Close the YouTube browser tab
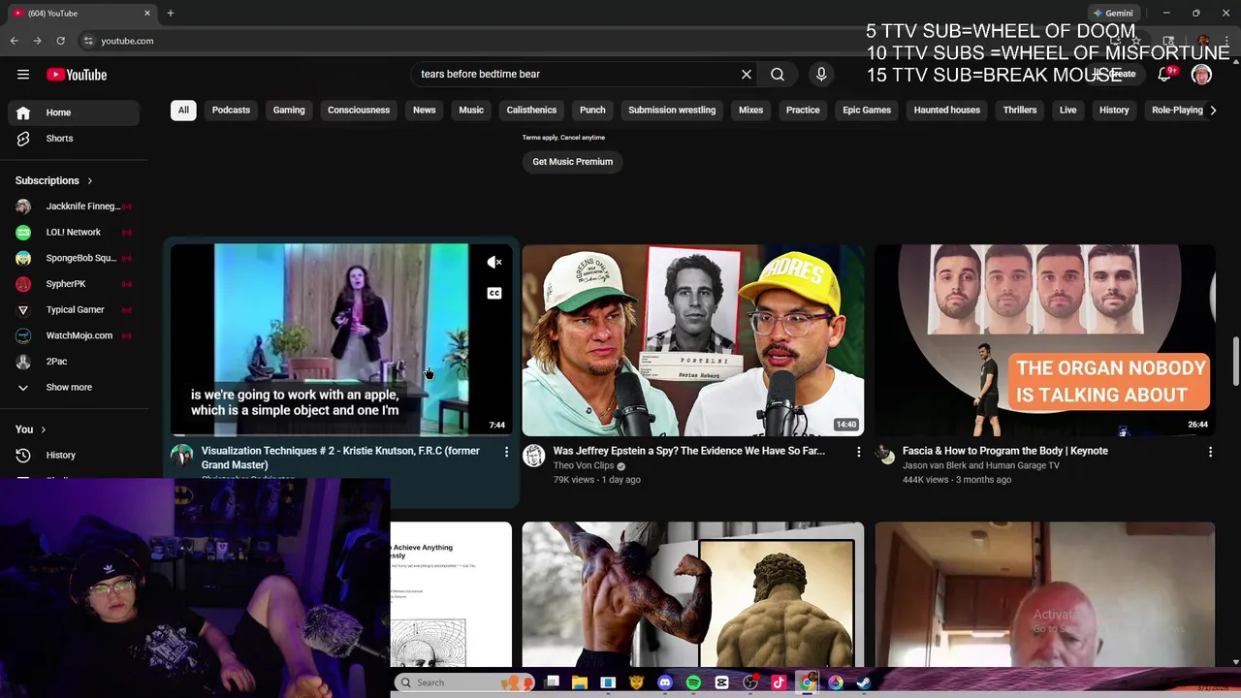The height and width of the screenshot is (698, 1241). (x=147, y=13)
